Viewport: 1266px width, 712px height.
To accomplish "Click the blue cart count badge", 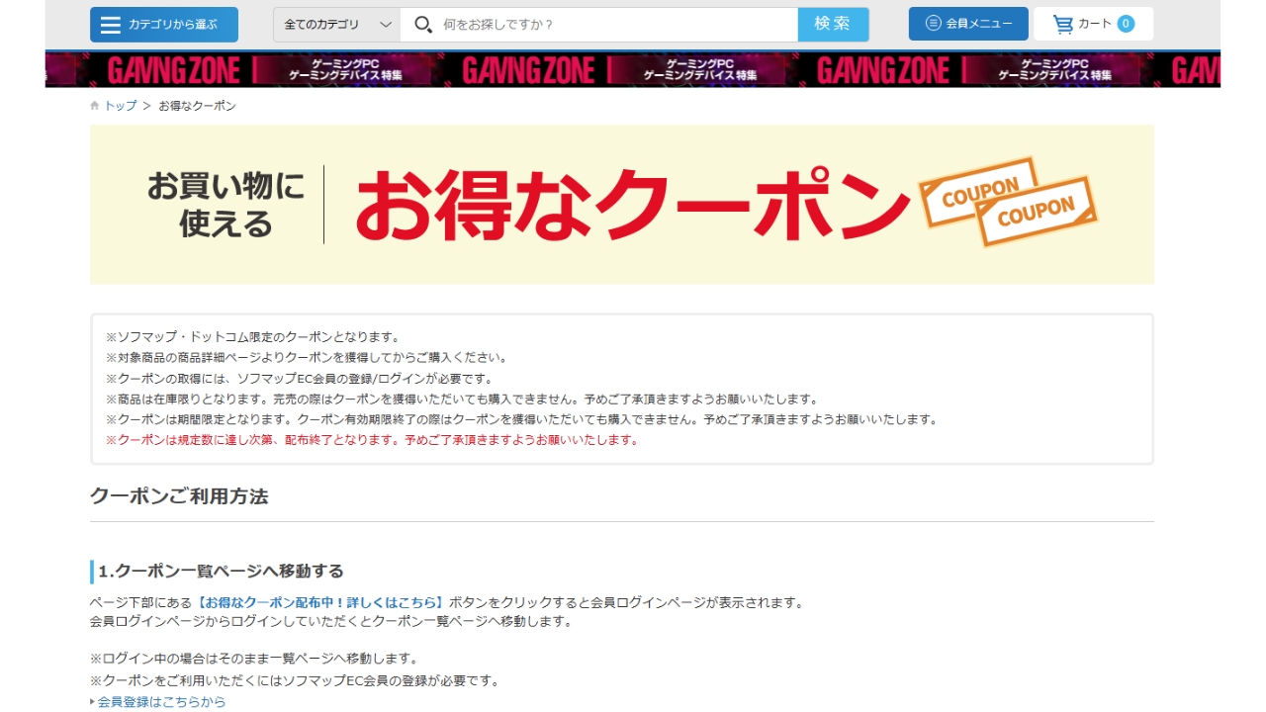I will (1126, 24).
